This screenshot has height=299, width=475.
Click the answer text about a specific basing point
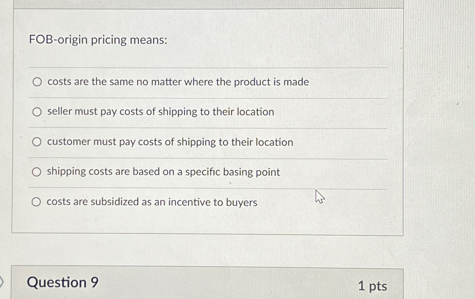click(163, 172)
